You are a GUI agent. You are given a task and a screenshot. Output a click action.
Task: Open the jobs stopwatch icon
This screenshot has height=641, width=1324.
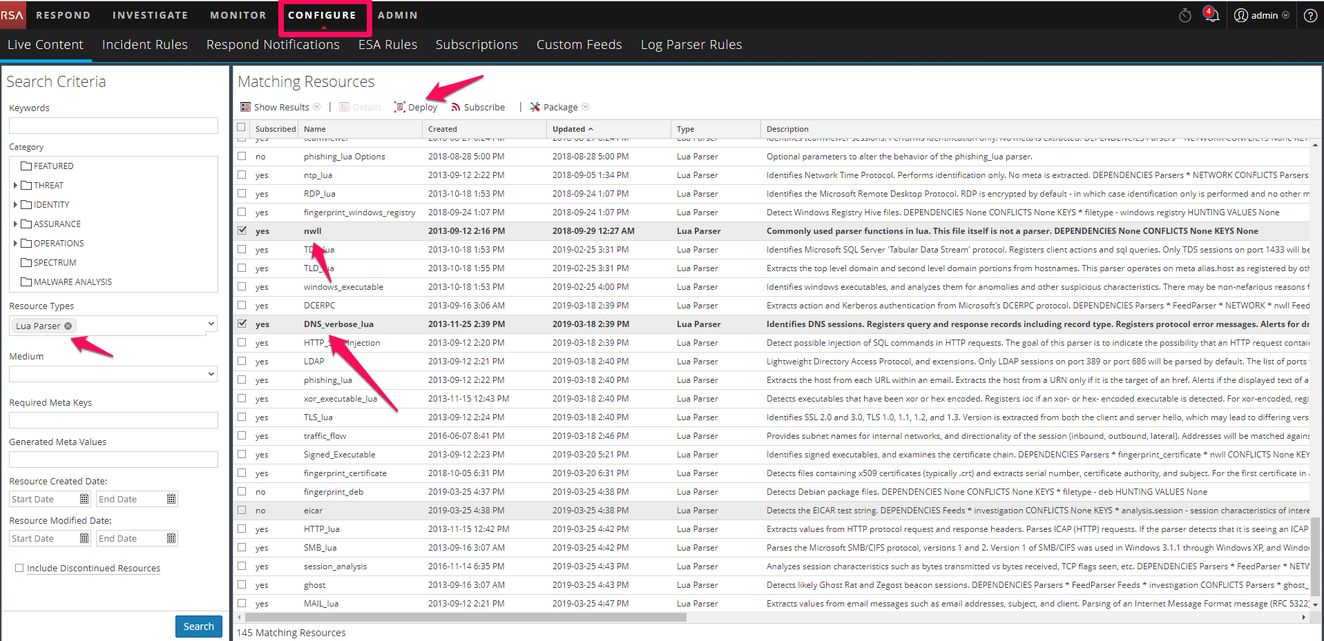[1184, 15]
